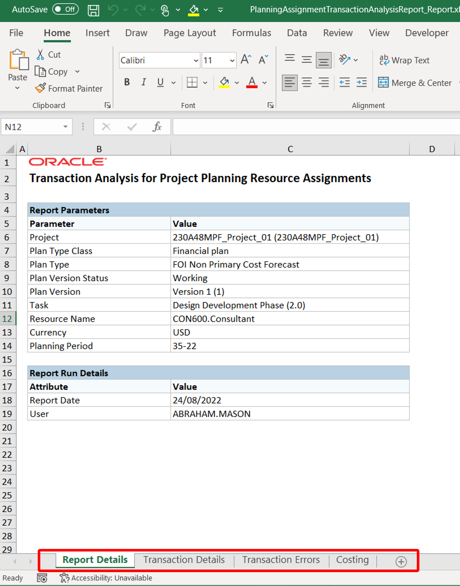Click the Borders icon
Image resolution: width=460 pixels, height=586 pixels.
[192, 83]
